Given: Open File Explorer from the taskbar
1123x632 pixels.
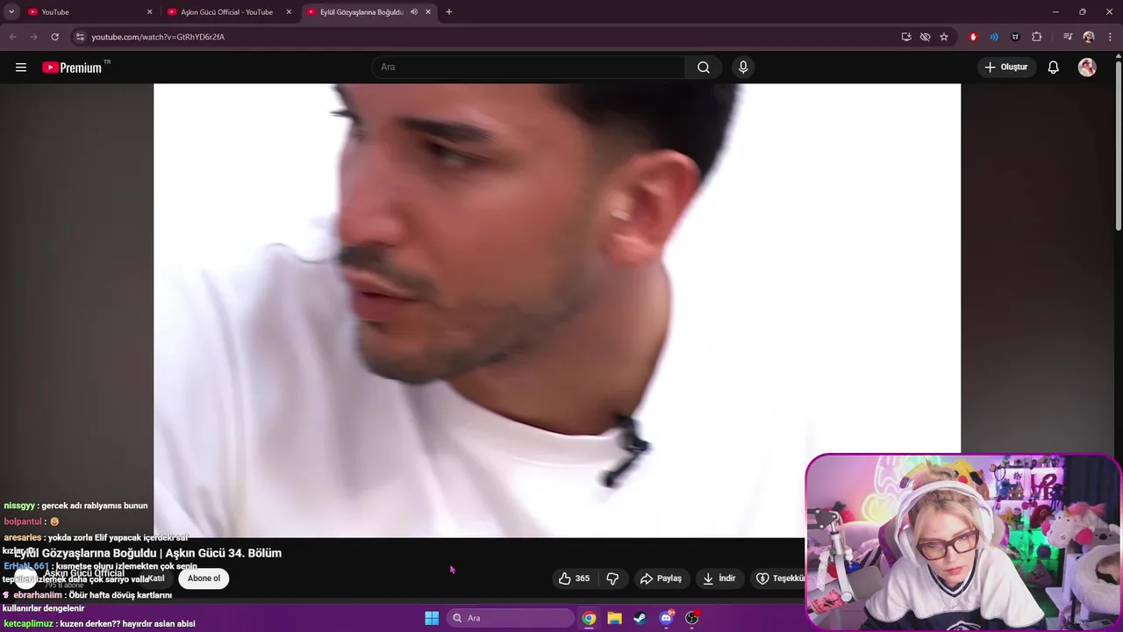Looking at the screenshot, I should pyautogui.click(x=615, y=618).
